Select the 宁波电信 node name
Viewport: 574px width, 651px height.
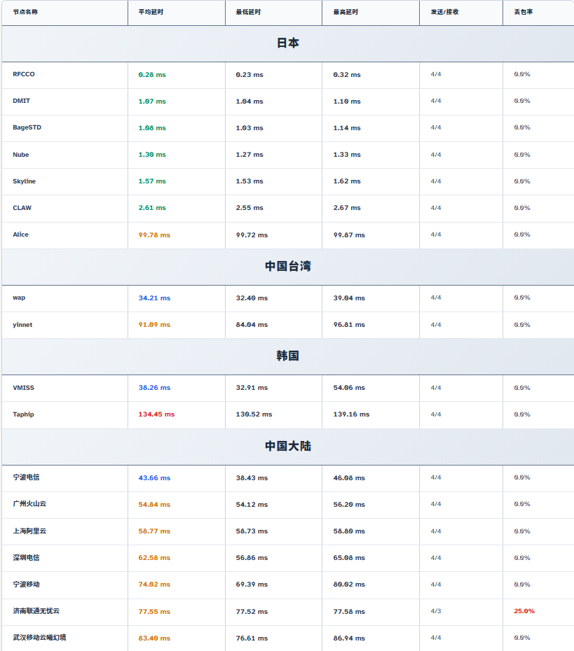pyautogui.click(x=26, y=477)
